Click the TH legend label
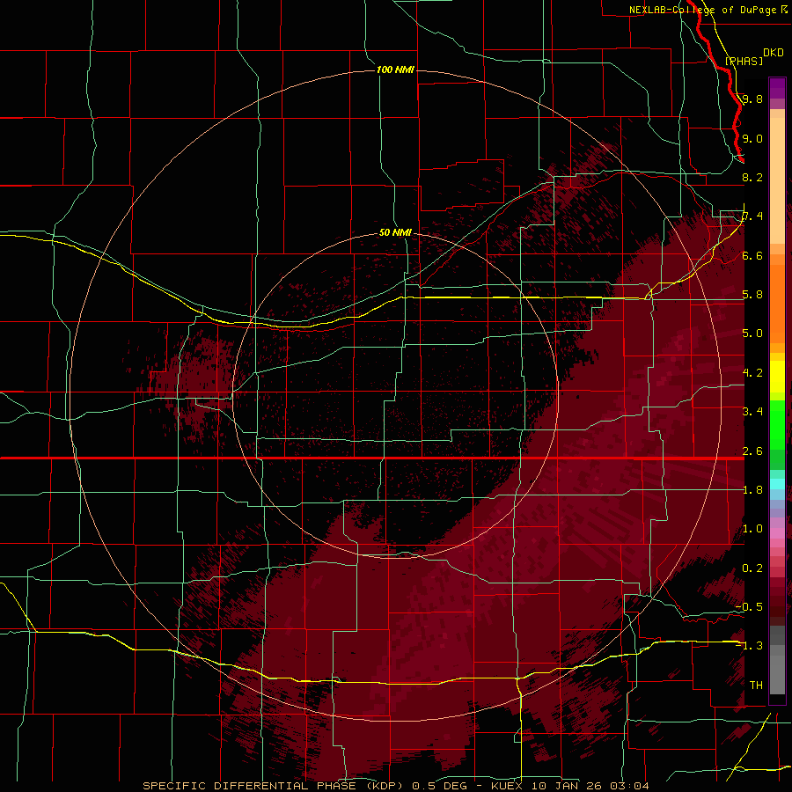Image resolution: width=792 pixels, height=792 pixels. pyautogui.click(x=756, y=686)
